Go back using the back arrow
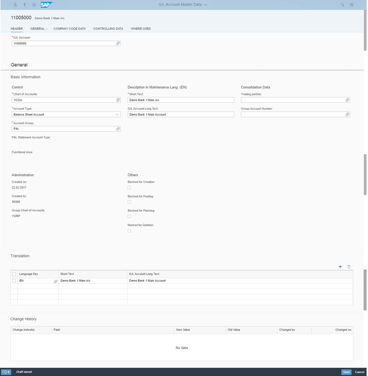 (25, 4)
